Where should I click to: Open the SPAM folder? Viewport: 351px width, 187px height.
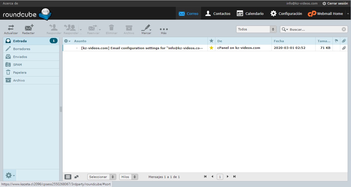(x=17, y=65)
